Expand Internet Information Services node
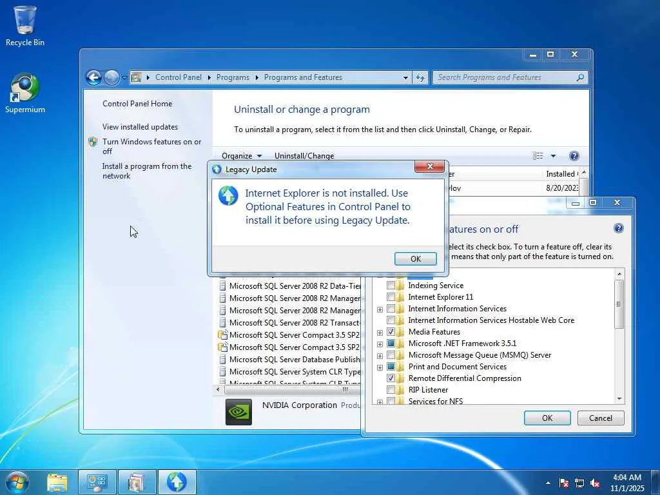 pos(380,309)
